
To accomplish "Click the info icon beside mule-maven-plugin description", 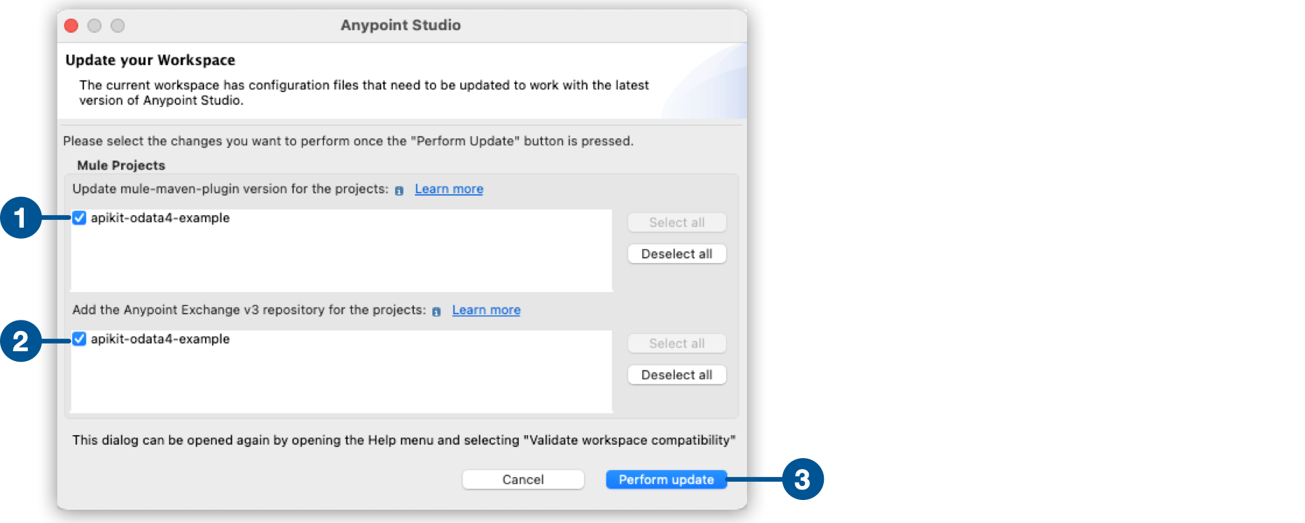I will click(x=399, y=189).
